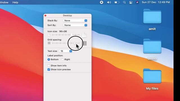This screenshot has height=101, width=180.
Task: Open the Stack By dropdown
Action: pos(75,20)
